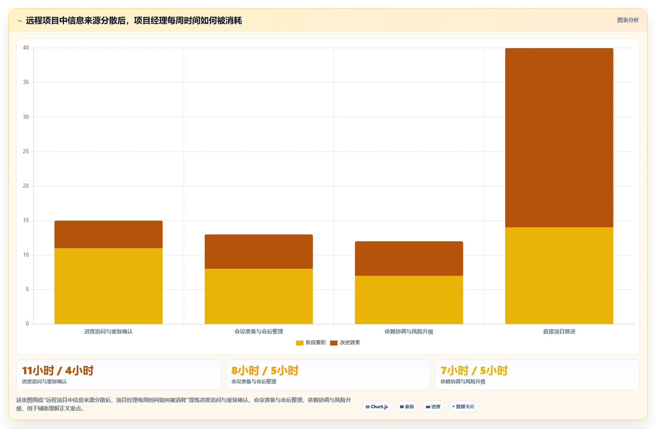The width and height of the screenshot is (656, 429).
Task: Toggle the 改进效果 legend item
Action: coord(345,343)
